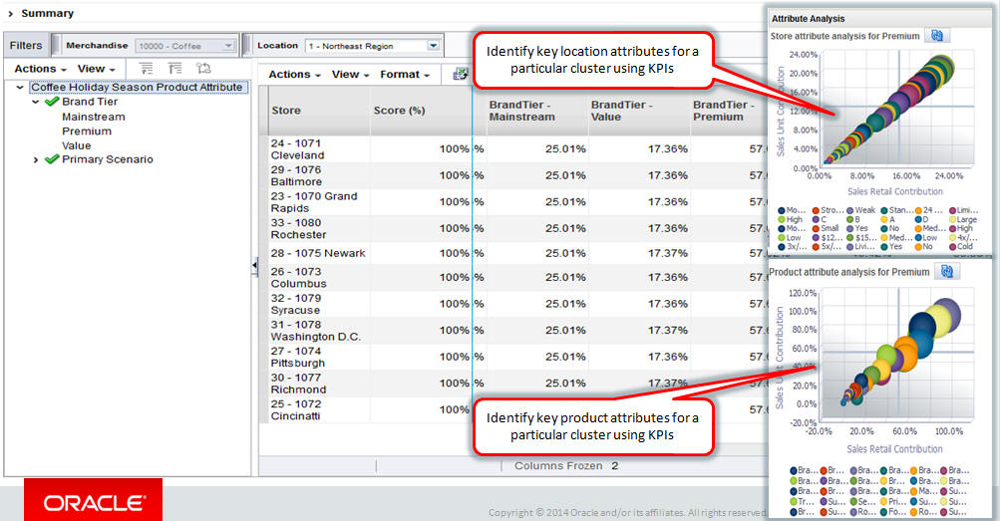Screen dimensions: 1000x521
Task: Open the Format menu above the store table
Action: coord(405,74)
